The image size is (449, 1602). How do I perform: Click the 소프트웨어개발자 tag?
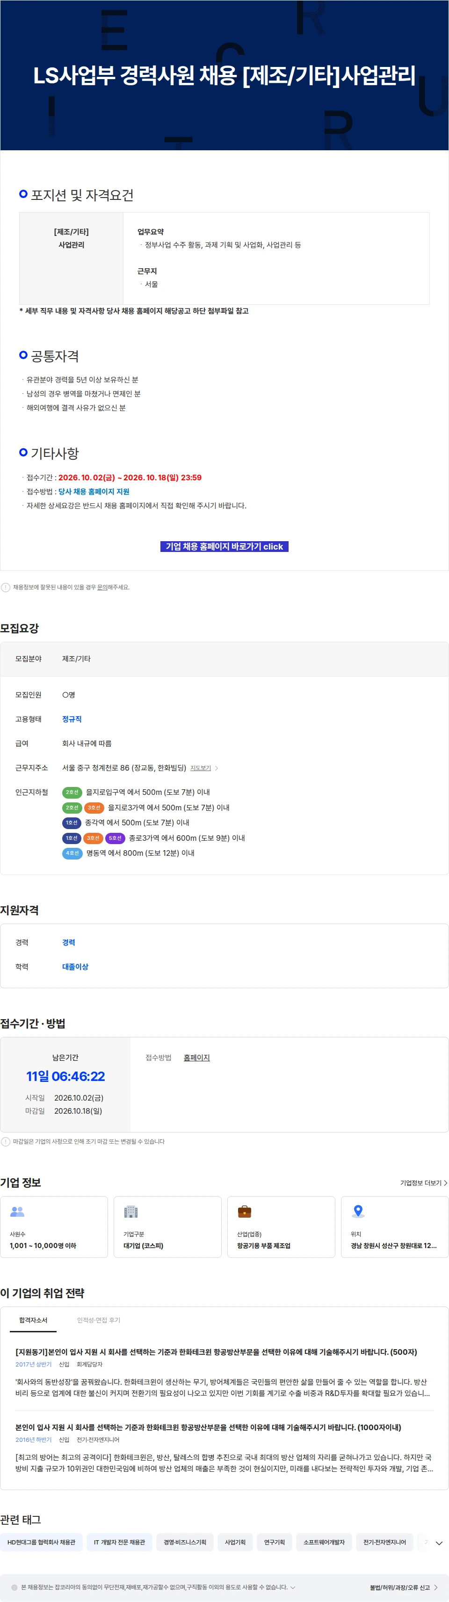tap(324, 1542)
